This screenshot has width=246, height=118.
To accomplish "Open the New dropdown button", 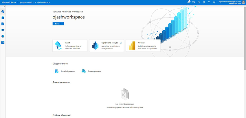I will [58, 24].
